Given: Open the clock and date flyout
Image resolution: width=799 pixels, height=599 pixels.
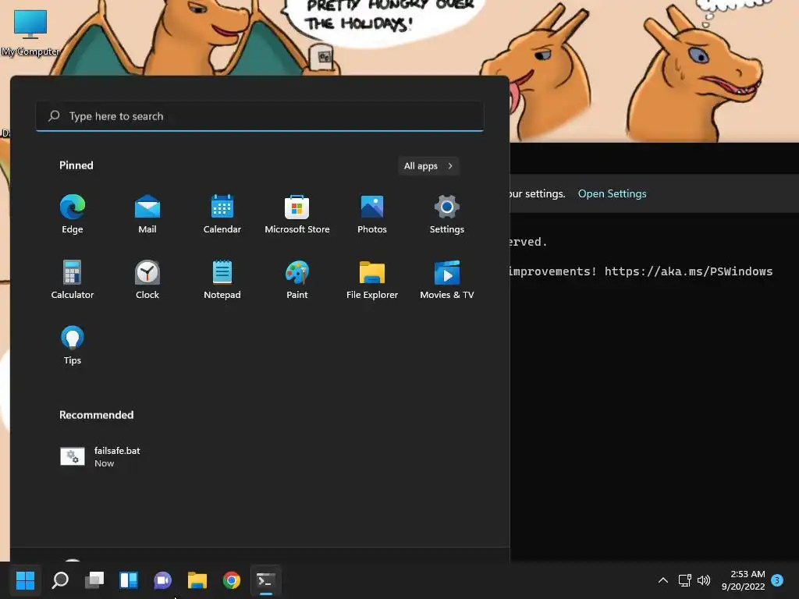Looking at the screenshot, I should coord(744,580).
